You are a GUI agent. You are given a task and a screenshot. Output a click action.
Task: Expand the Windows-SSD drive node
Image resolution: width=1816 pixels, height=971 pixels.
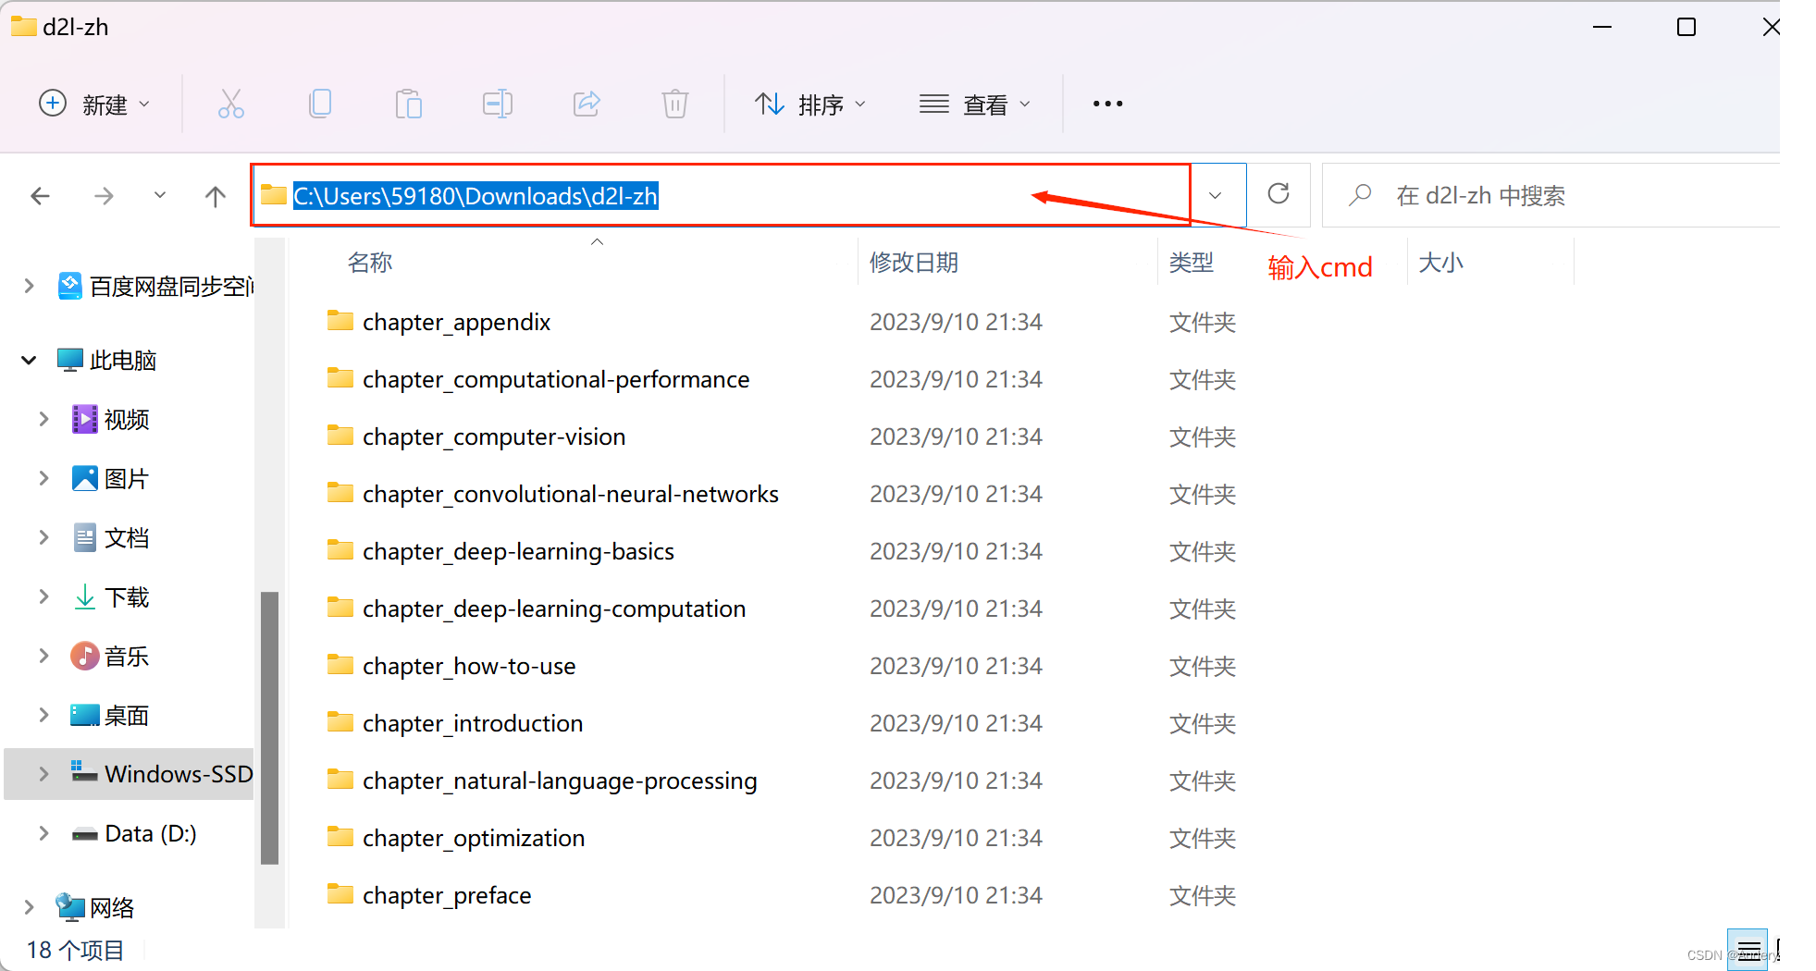point(43,774)
